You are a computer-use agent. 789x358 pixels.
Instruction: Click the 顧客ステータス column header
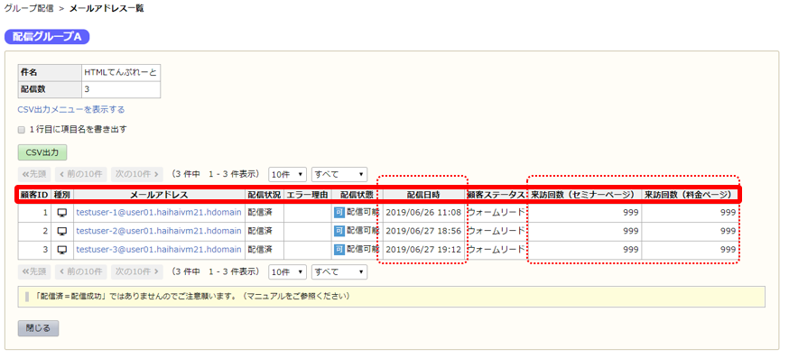(496, 195)
